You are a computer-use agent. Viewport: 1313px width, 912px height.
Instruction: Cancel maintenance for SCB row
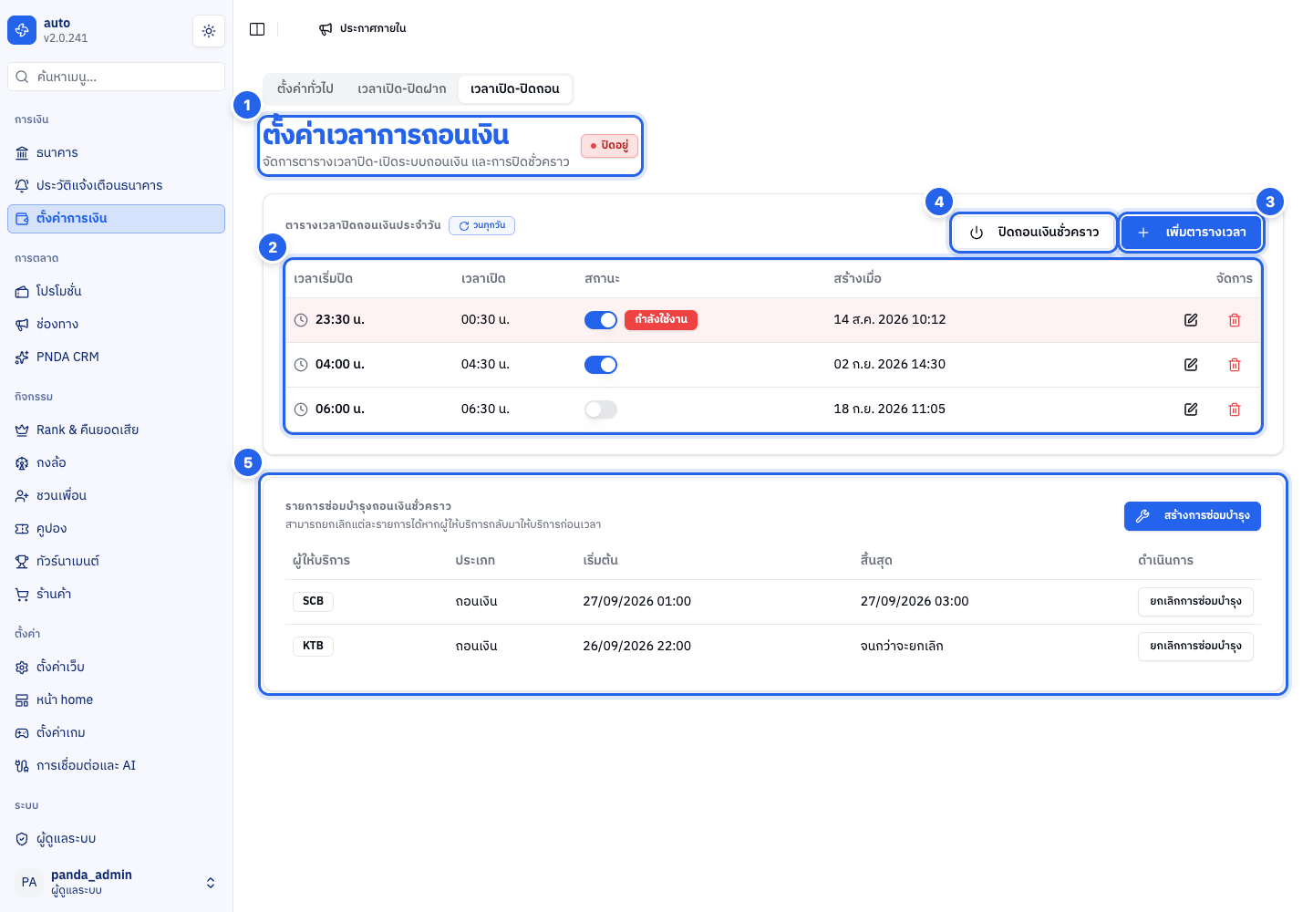pyautogui.click(x=1195, y=602)
